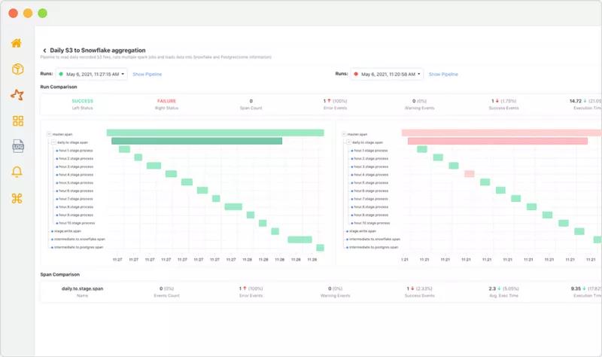Open the package box icon in sidebar
The height and width of the screenshot is (357, 602).
click(17, 69)
